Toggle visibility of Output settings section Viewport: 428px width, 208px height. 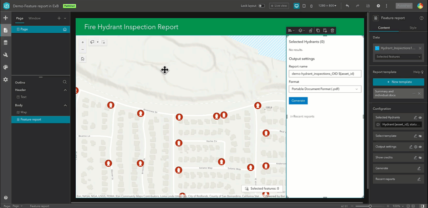[x=420, y=147]
